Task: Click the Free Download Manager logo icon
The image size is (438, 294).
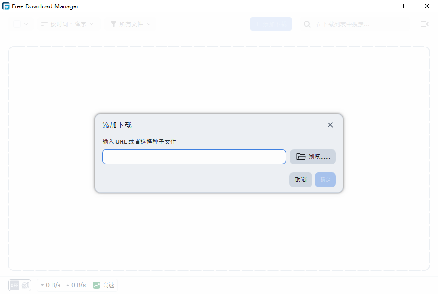Action: click(x=6, y=6)
